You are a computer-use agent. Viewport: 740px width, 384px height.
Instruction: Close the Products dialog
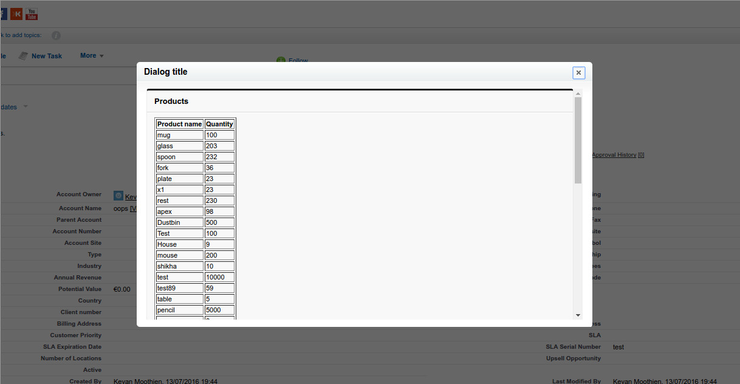click(x=578, y=72)
